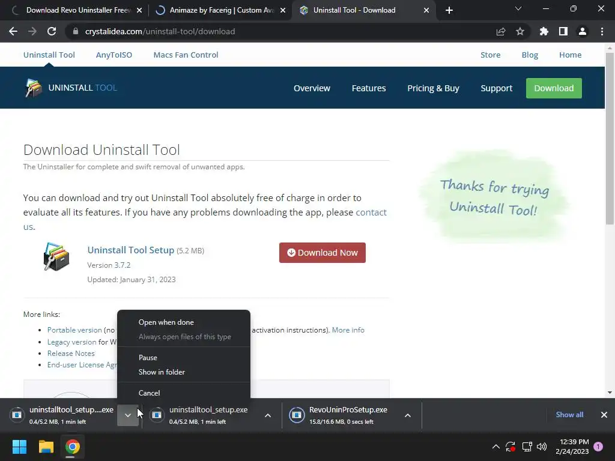
Task: Open tab search dropdown chevron
Action: 518,8
